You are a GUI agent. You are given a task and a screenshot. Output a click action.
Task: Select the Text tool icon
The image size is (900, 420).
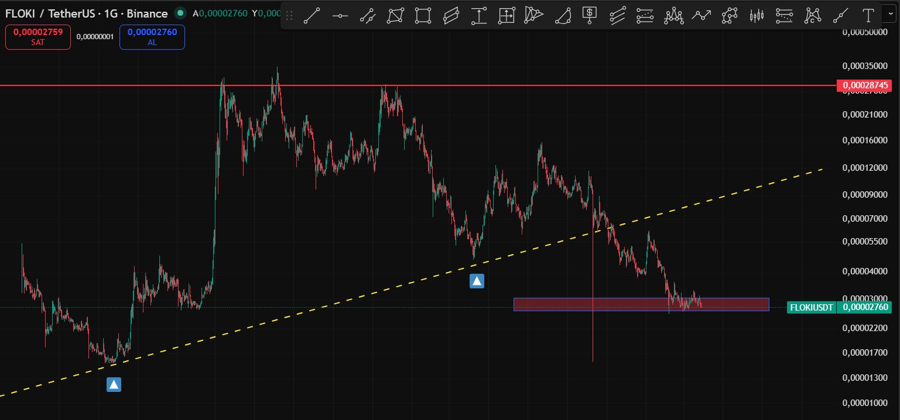pyautogui.click(x=868, y=16)
